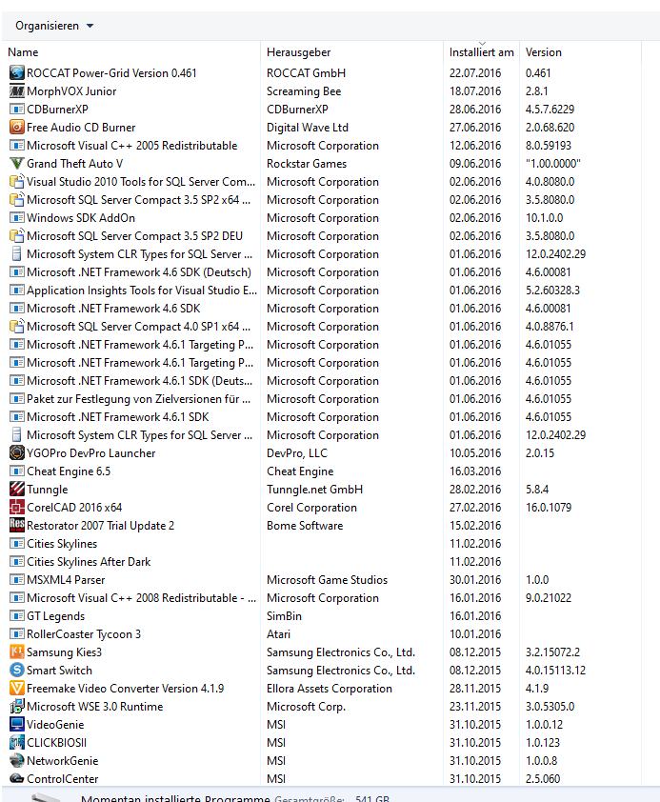The width and height of the screenshot is (660, 802).
Task: Click the Microsoft WSE 3.0 Runtime icon
Action: click(x=17, y=706)
